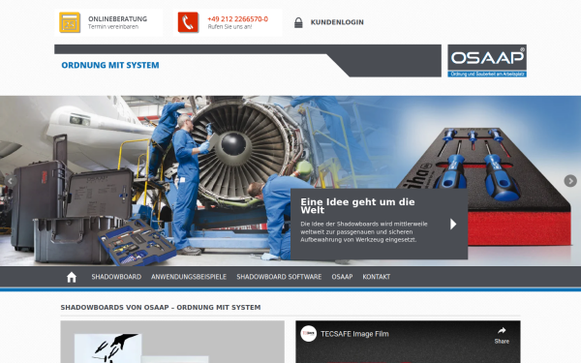Open the Anwendungsbeispiele menu item
The width and height of the screenshot is (581, 363).
[x=189, y=277]
